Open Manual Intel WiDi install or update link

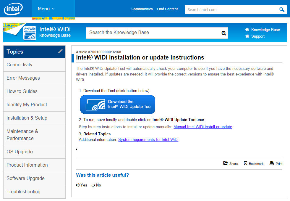click(x=203, y=127)
